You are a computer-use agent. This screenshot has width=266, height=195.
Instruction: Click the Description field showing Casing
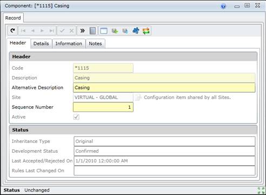tap(164, 78)
